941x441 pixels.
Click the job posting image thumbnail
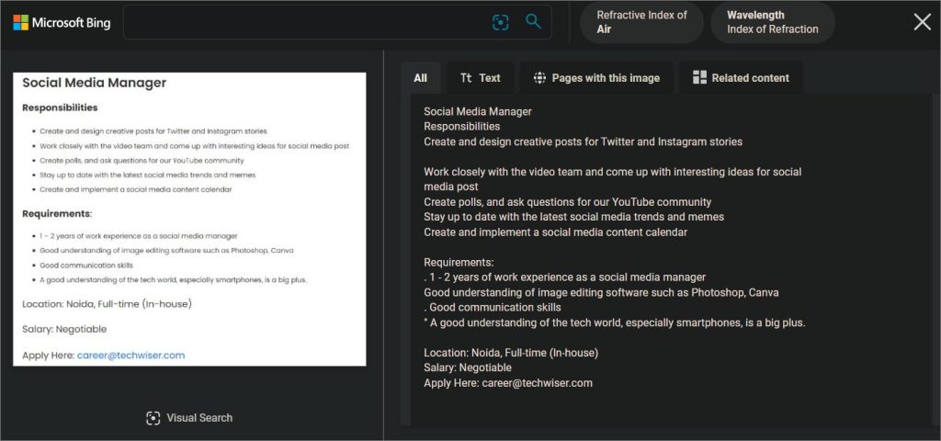189,219
